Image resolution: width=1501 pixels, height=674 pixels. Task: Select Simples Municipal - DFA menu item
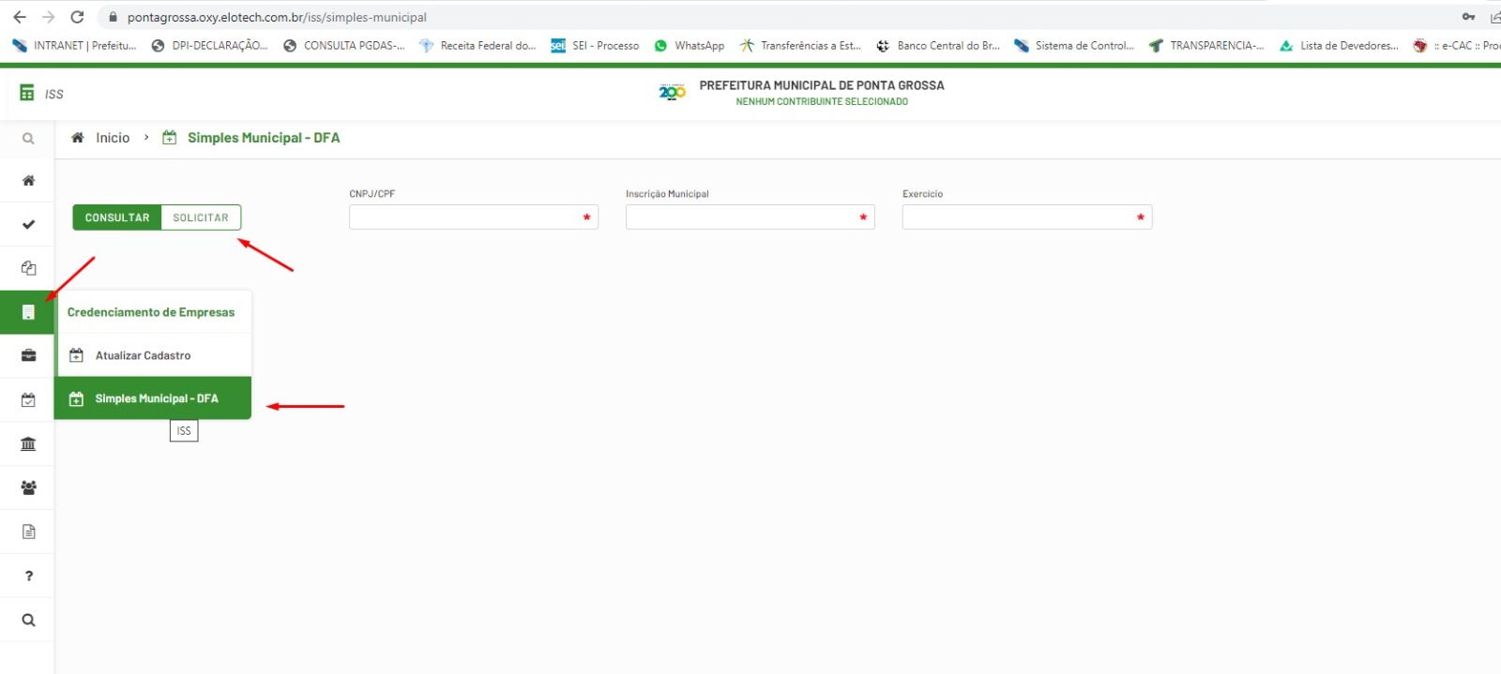click(x=156, y=398)
